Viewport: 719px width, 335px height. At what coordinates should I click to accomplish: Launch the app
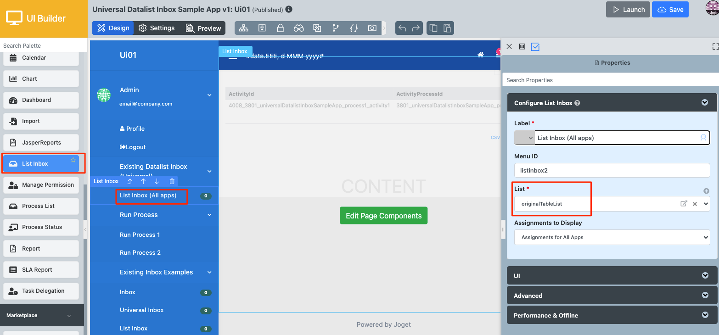[627, 10]
